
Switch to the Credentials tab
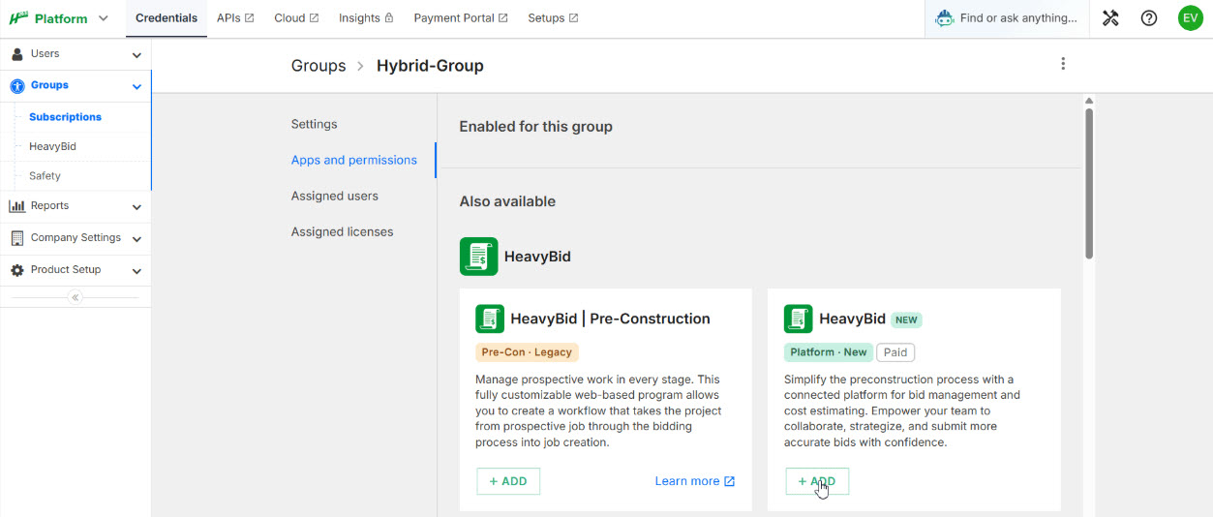pos(167,18)
